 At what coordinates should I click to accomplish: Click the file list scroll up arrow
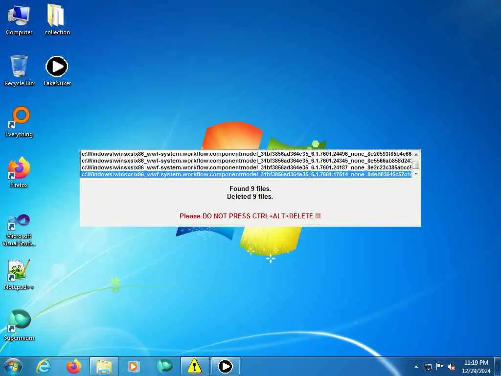416,154
